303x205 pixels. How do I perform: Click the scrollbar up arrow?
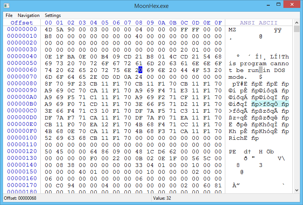(x=297, y=23)
